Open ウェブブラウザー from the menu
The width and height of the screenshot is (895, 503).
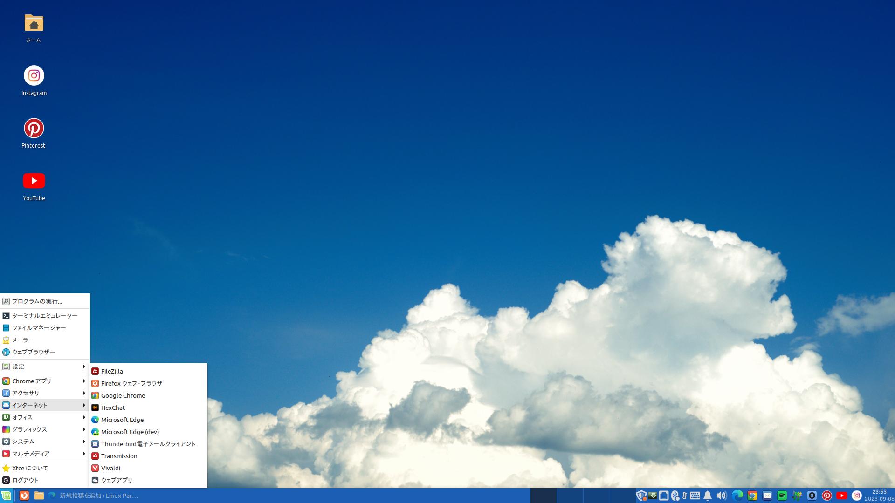tap(45, 352)
